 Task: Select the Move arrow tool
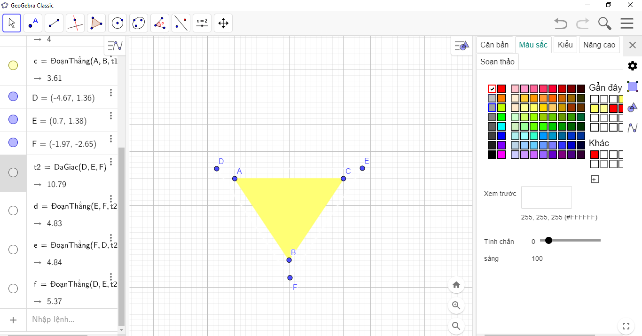[12, 23]
